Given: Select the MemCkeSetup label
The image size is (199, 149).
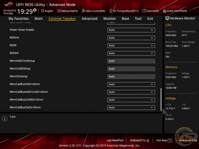Looking at the screenshot, I should coord(19,76).
